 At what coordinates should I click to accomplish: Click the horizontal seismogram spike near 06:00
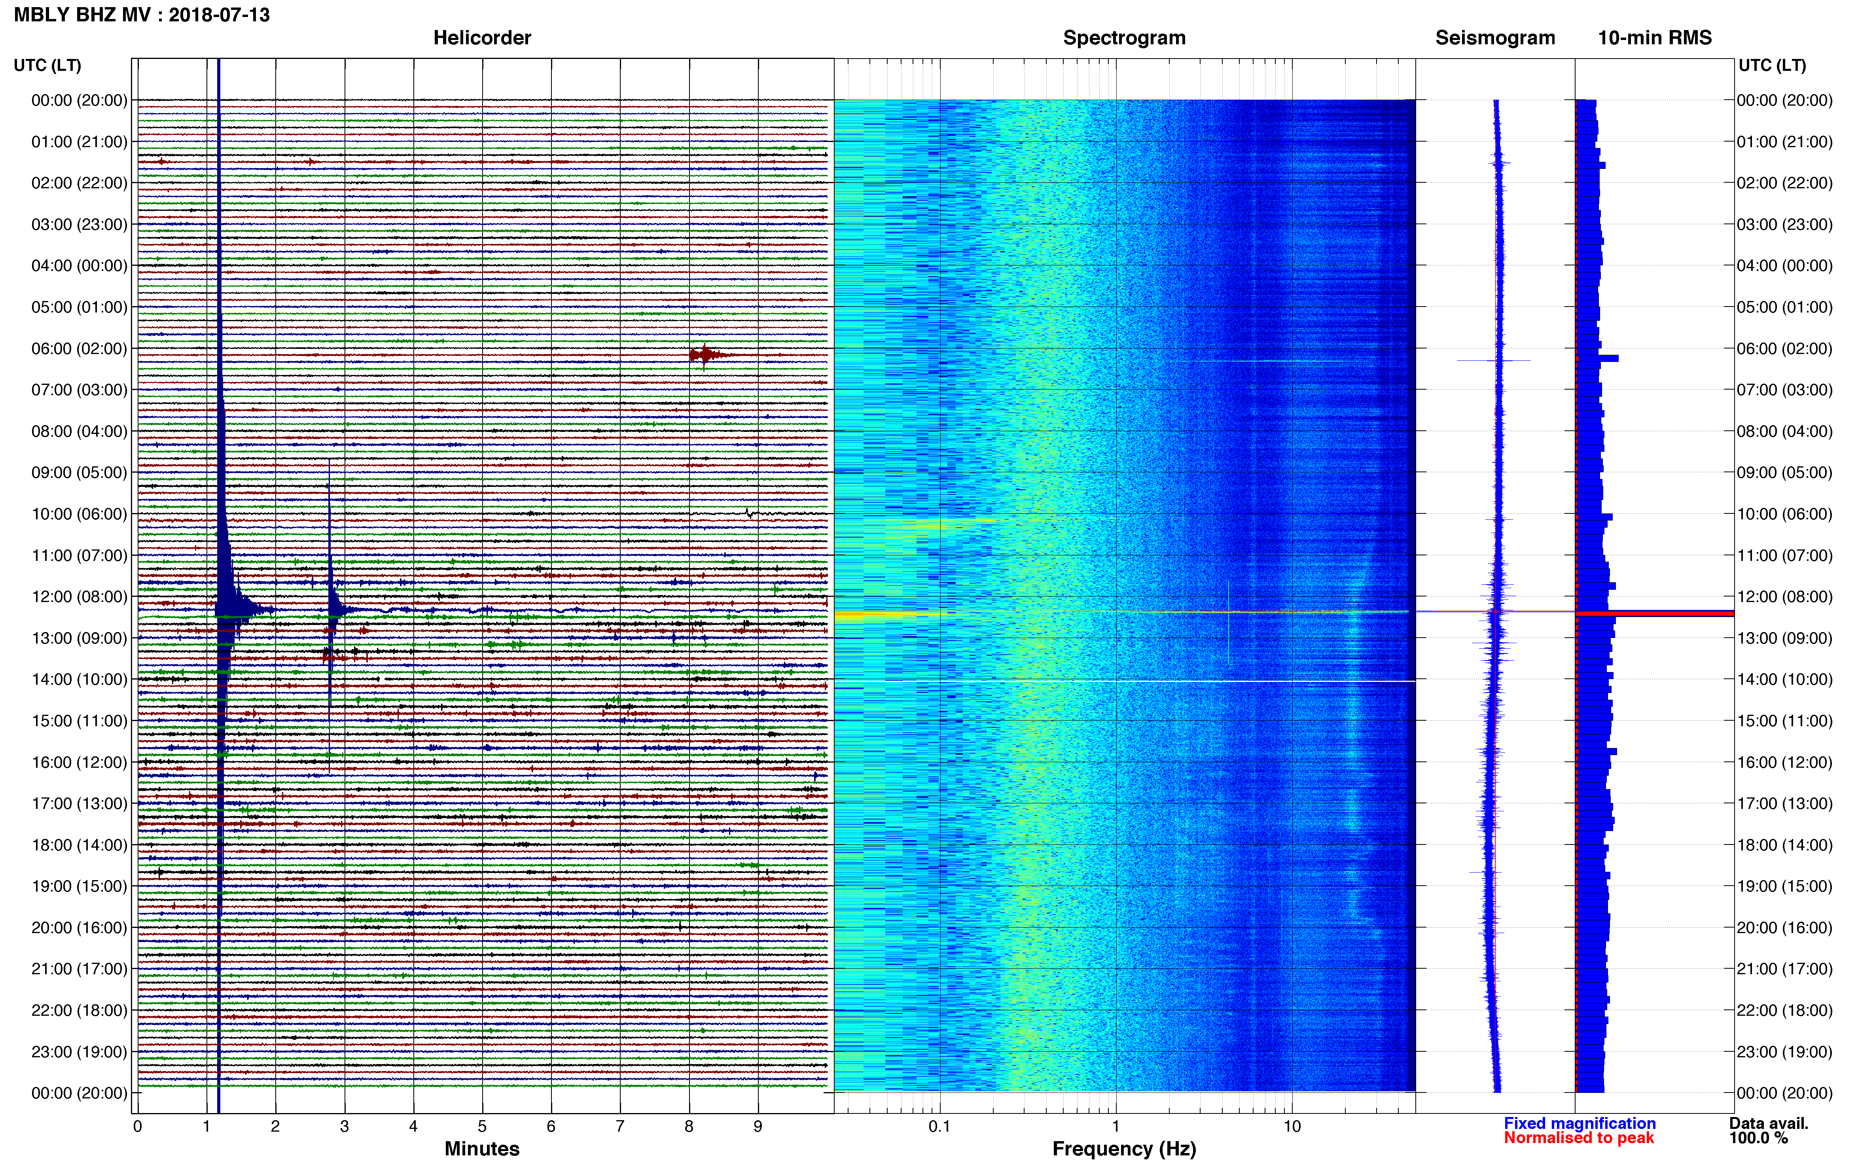coord(1494,360)
